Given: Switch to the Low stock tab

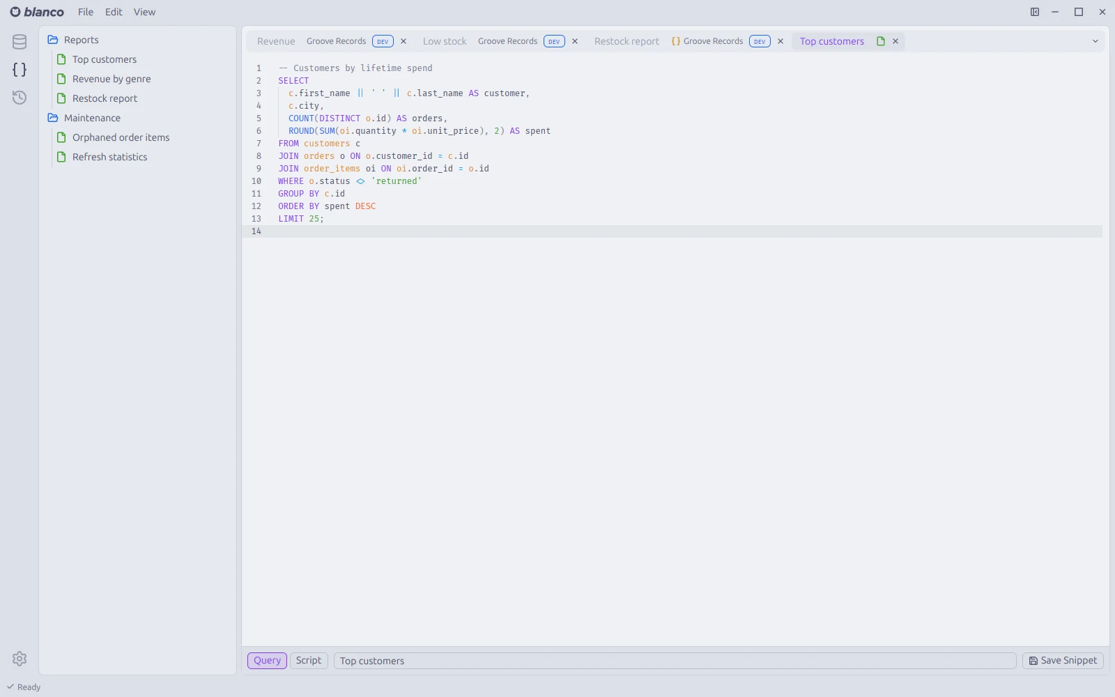Looking at the screenshot, I should click(445, 41).
